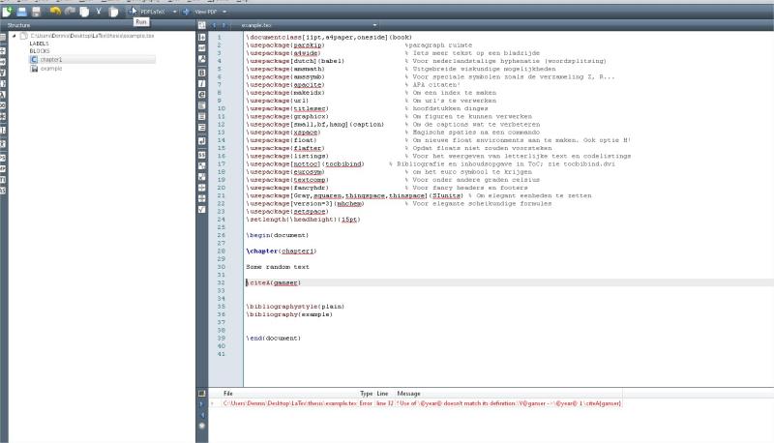Screen dimensions: 774x443
Task: Jump to chapter1 in the Structure tree
Action: point(51,59)
